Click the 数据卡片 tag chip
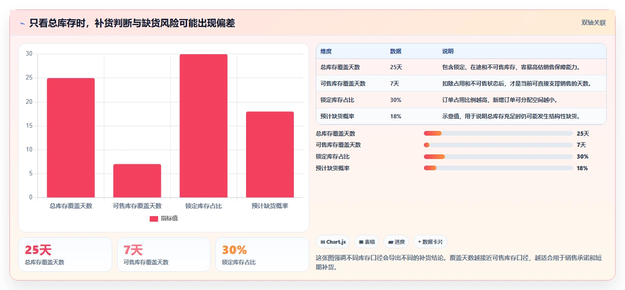Image resolution: width=625 pixels, height=290 pixels. tap(430, 242)
